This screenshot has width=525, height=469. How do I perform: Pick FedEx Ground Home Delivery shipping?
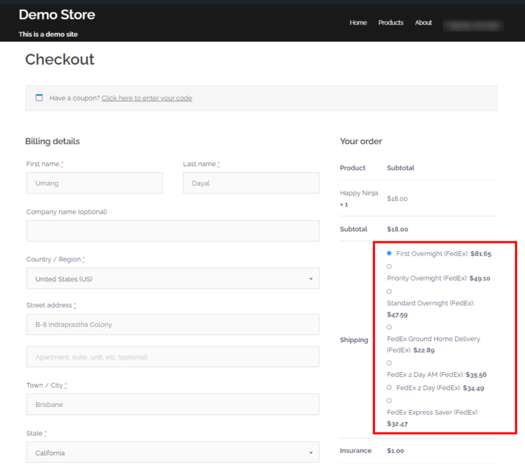pos(389,327)
